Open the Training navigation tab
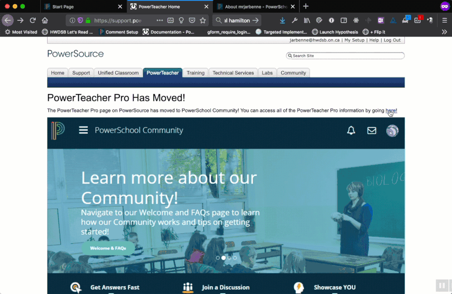452x294 pixels. point(196,73)
